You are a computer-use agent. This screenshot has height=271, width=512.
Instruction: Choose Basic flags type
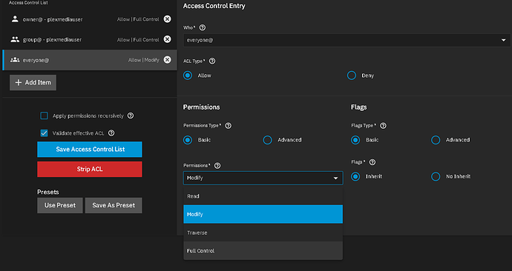355,140
